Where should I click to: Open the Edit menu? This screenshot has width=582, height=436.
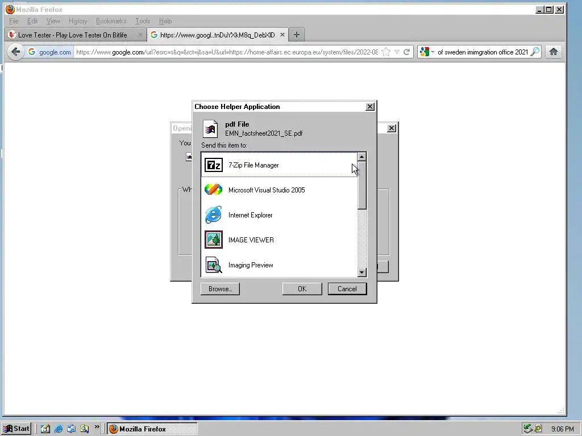click(x=32, y=21)
